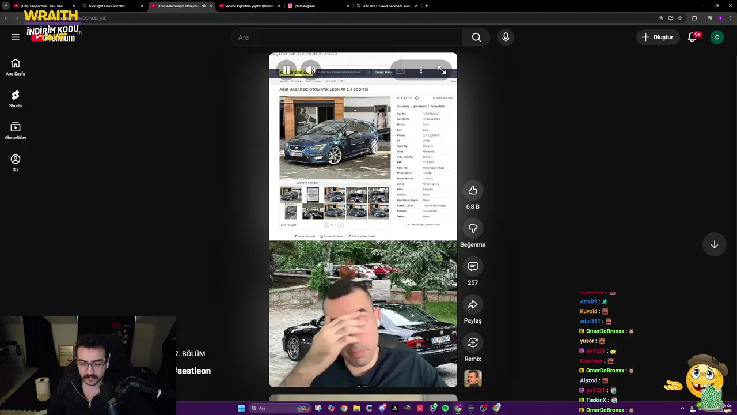Click the magnifier search button
The image size is (737, 415).
476,37
